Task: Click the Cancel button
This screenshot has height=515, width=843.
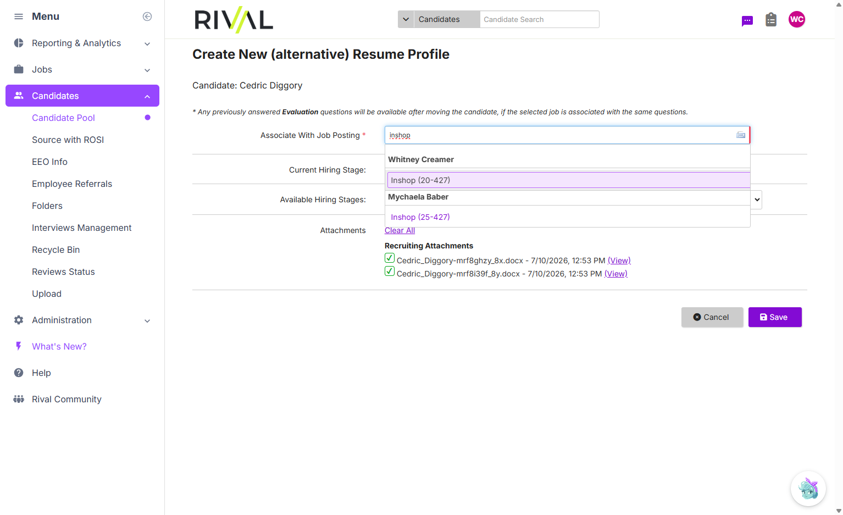Action: coord(712,317)
